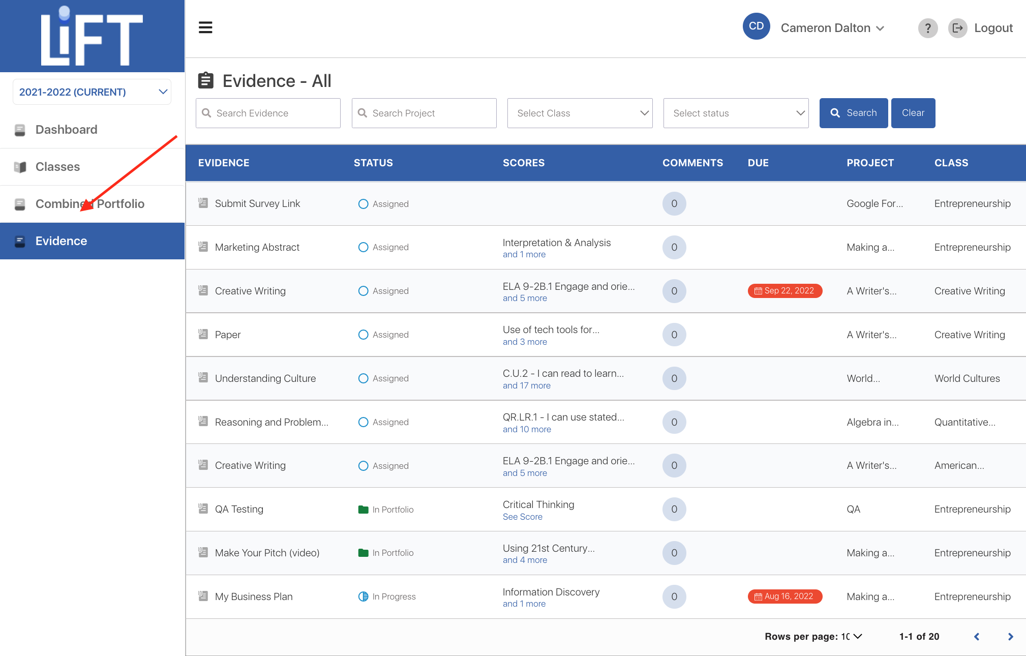The image size is (1026, 656).
Task: Click comment count bubble for Paper
Action: click(x=674, y=335)
